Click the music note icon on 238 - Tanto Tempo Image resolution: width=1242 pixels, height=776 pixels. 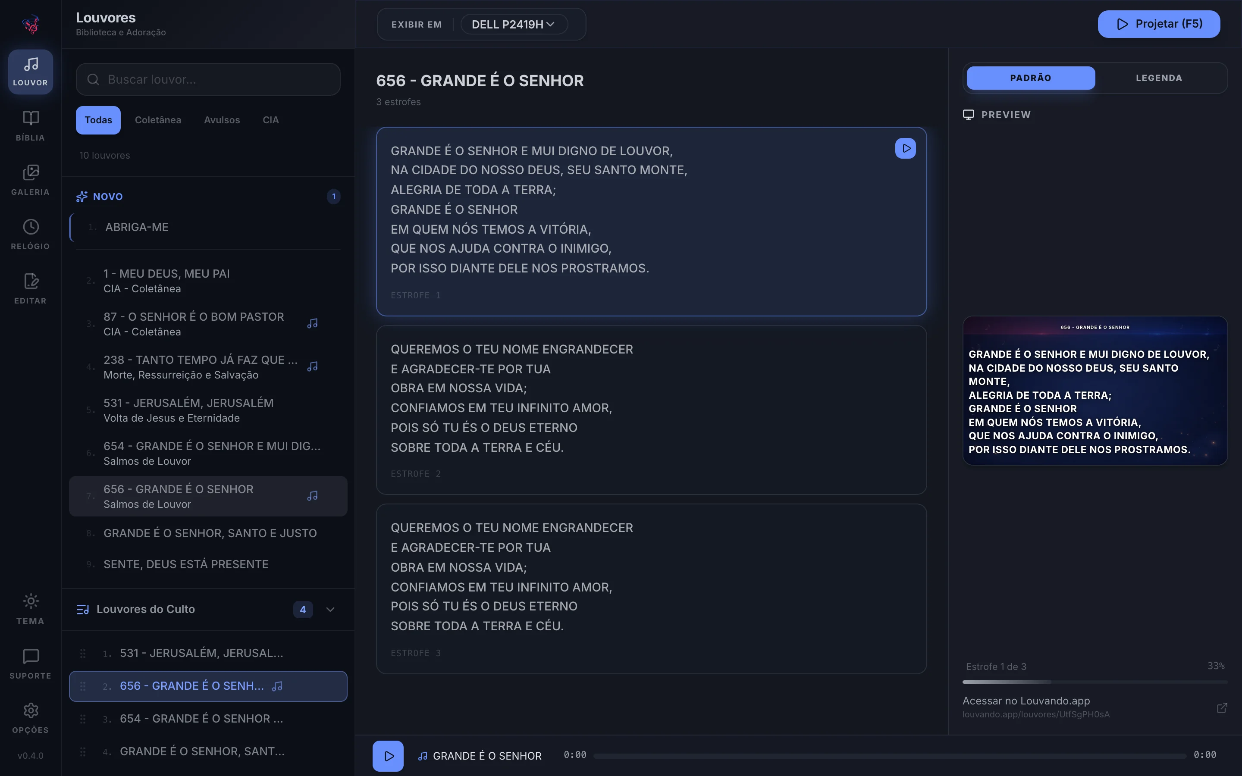312,366
